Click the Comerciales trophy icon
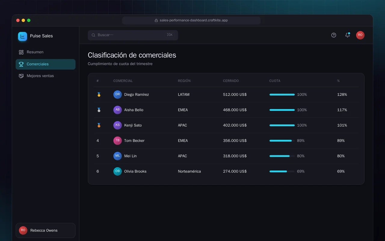Screen dimensions: 385x241 (21, 64)
